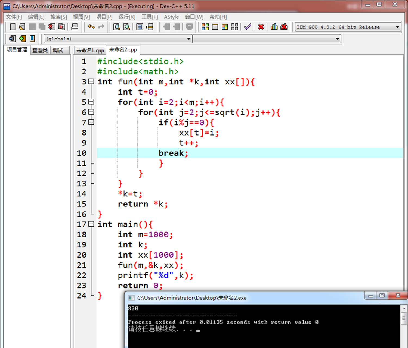Click the Go to line icon
Image resolution: width=408 pixels, height=348 pixels.
click(150, 27)
